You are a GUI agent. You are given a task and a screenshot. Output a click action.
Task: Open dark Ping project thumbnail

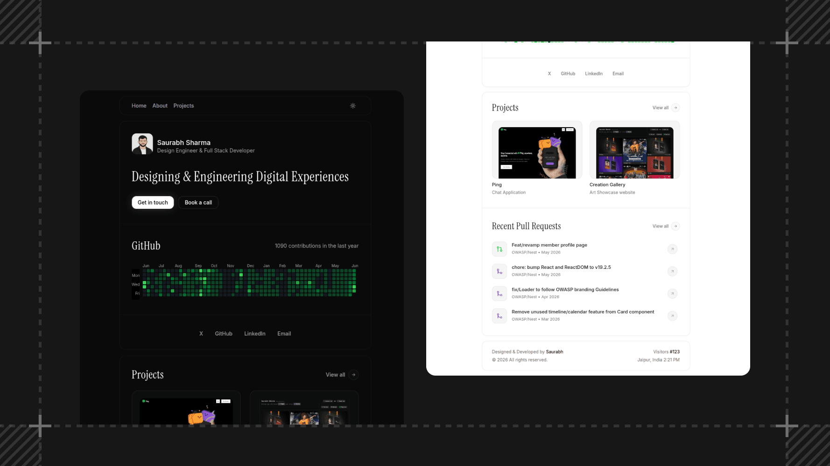tap(186, 408)
